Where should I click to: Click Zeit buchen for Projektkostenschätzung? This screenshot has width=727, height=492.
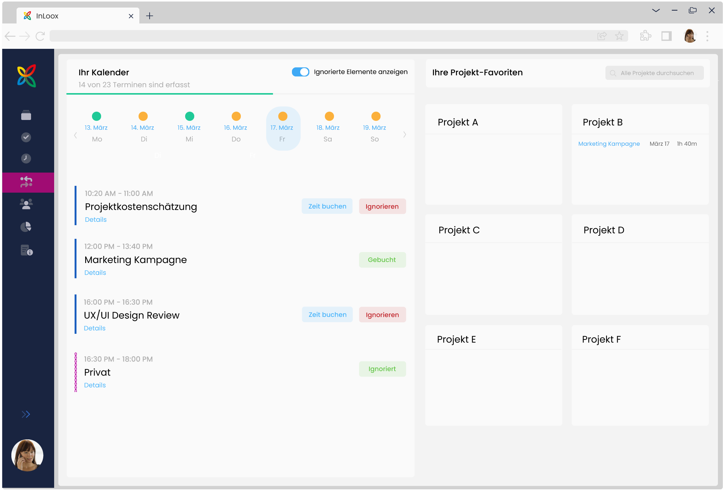point(327,206)
